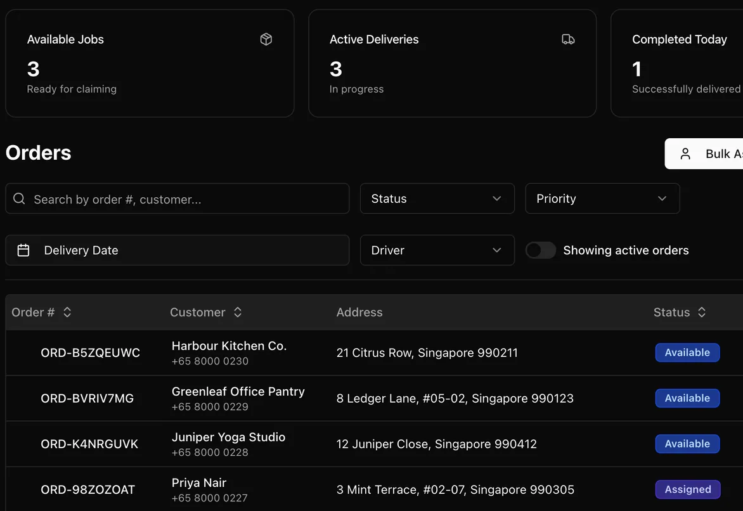Click the Address column header
The height and width of the screenshot is (511, 743).
tap(359, 312)
